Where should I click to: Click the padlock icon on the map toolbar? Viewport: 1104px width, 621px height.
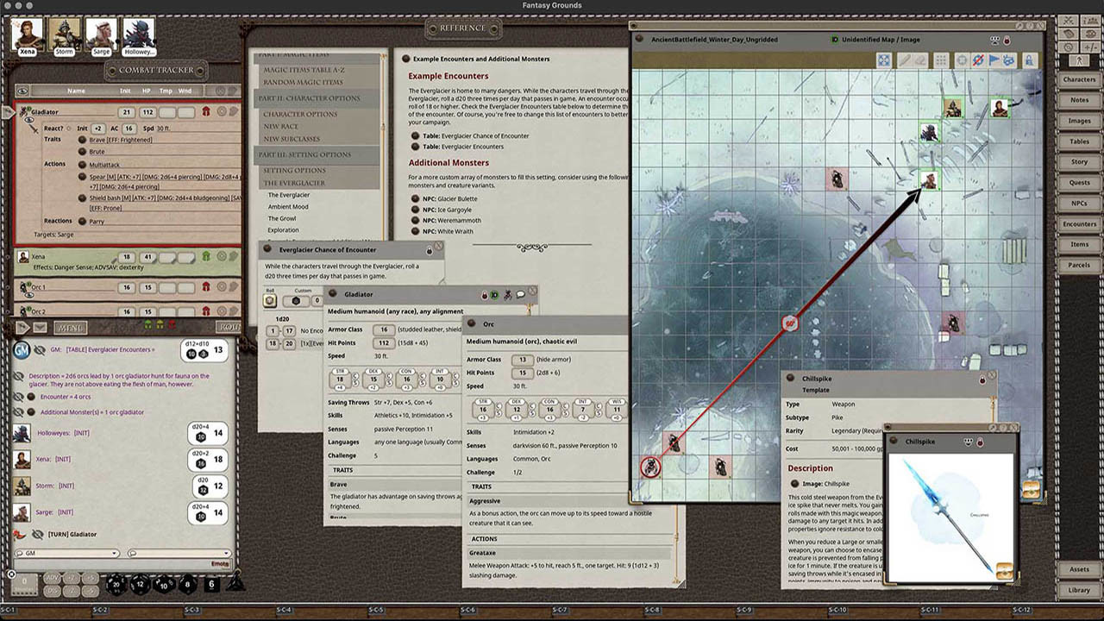1029,60
